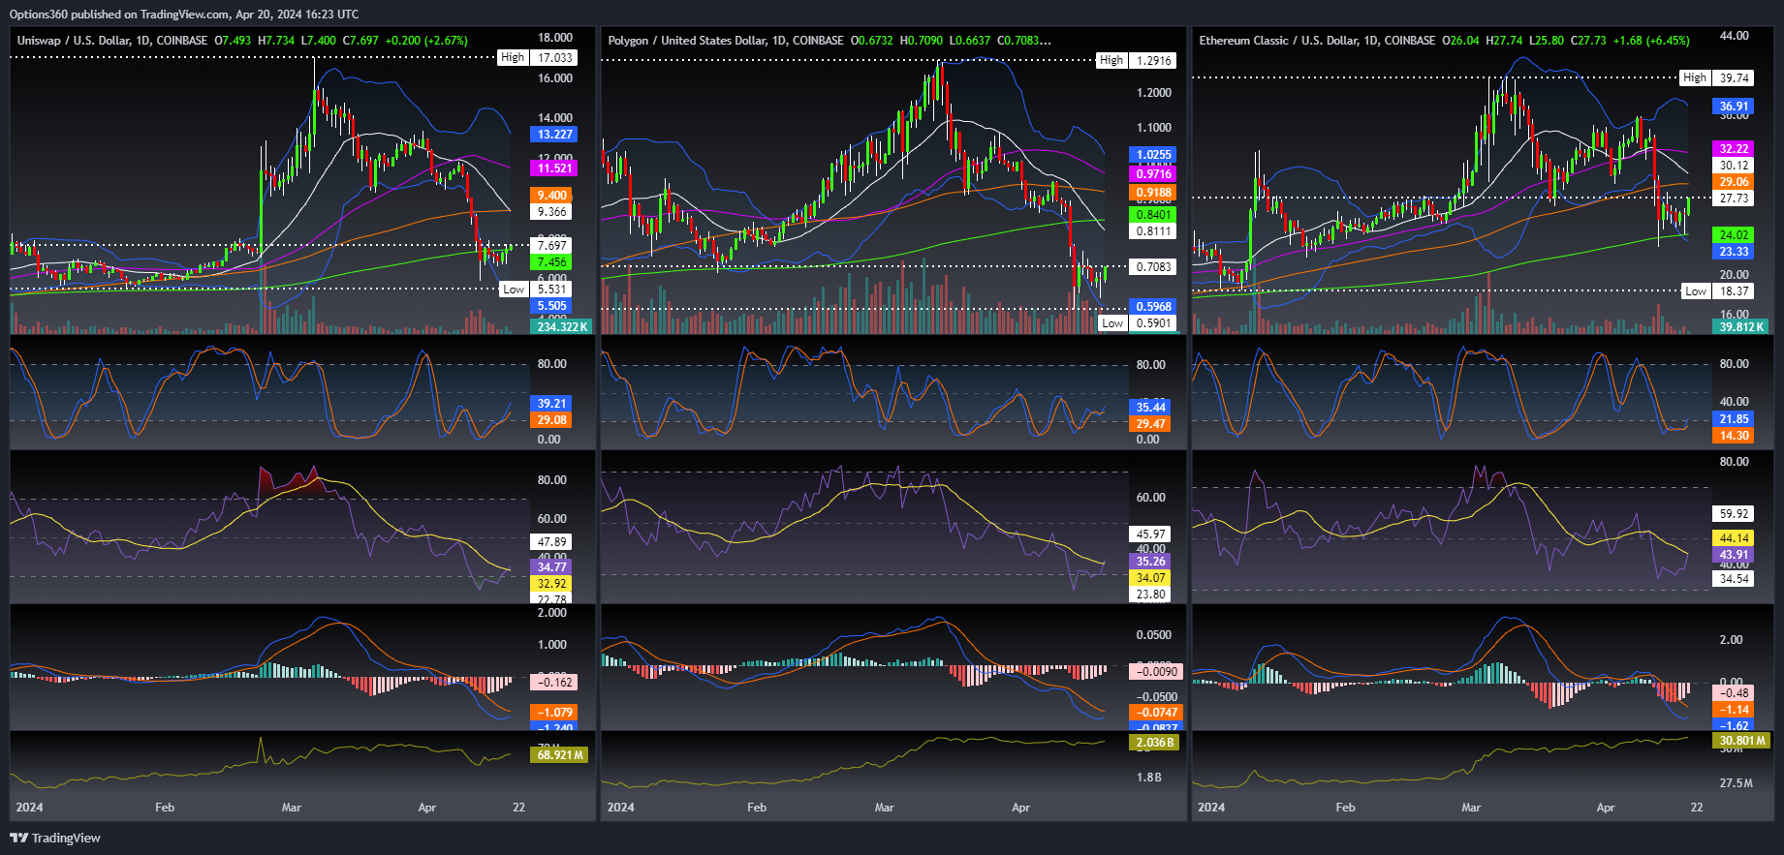Select the Uniswap / U.S. Dollar chart title
Screen dimensions: 1784x855
pos(112,41)
